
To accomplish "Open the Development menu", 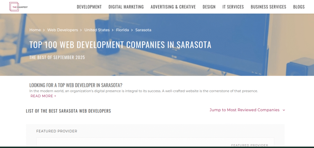I will (89, 7).
